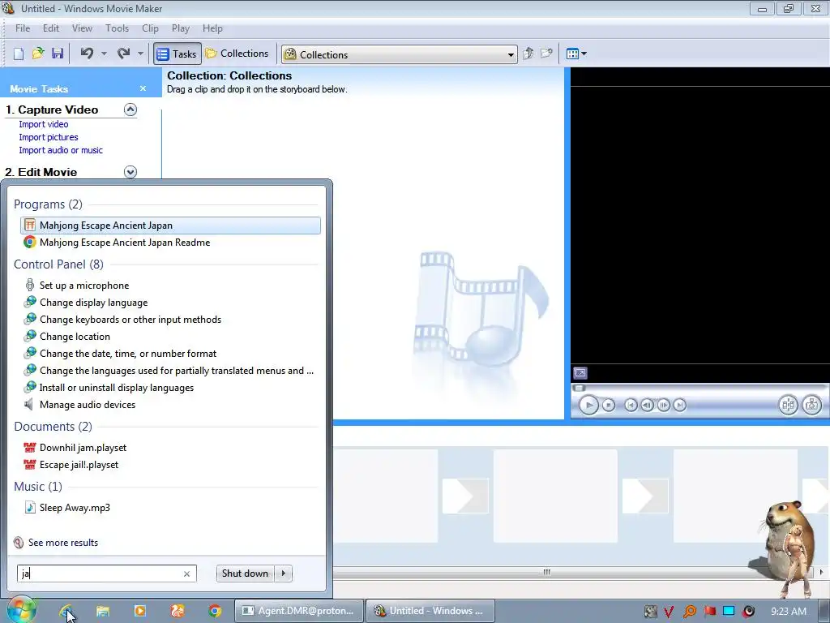Close the Movie Tasks pane
Screen dimensions: 830x623
click(143, 88)
